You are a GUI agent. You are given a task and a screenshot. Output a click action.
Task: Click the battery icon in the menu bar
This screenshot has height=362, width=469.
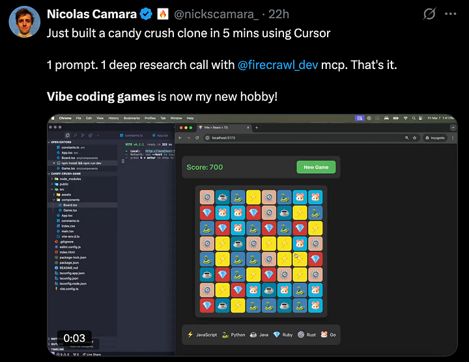(396, 118)
